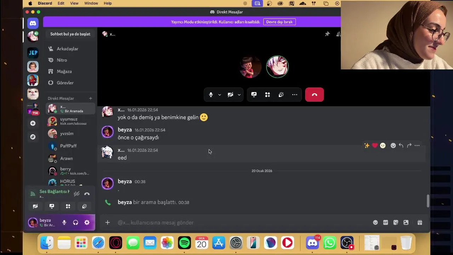Open Arawn direct message
This screenshot has height=255, width=453.
tap(70, 158)
